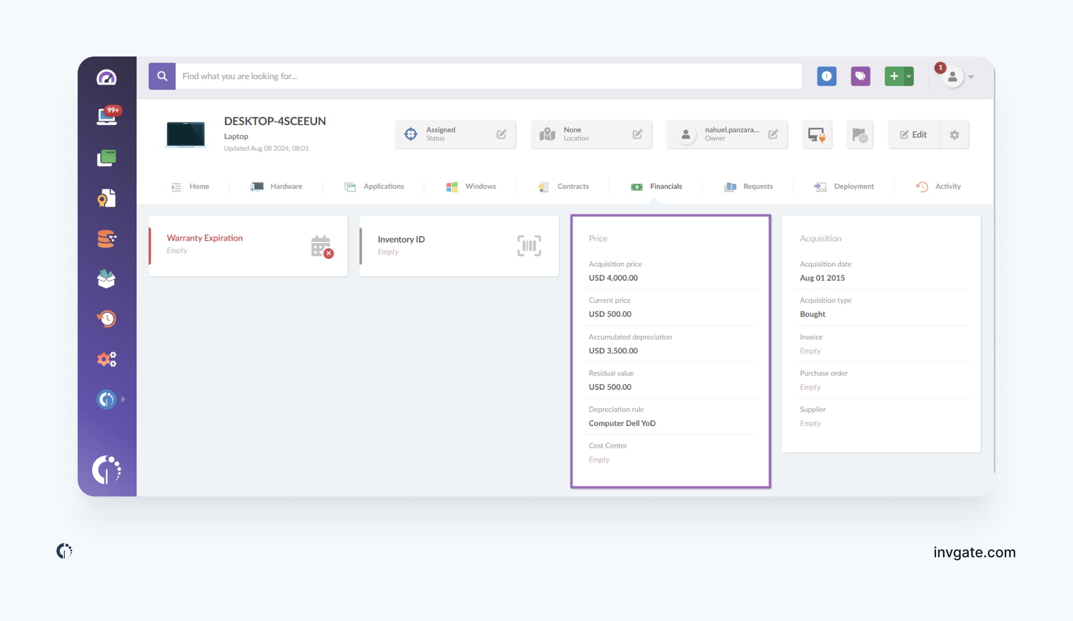Edit the Assigned status field

coord(501,135)
